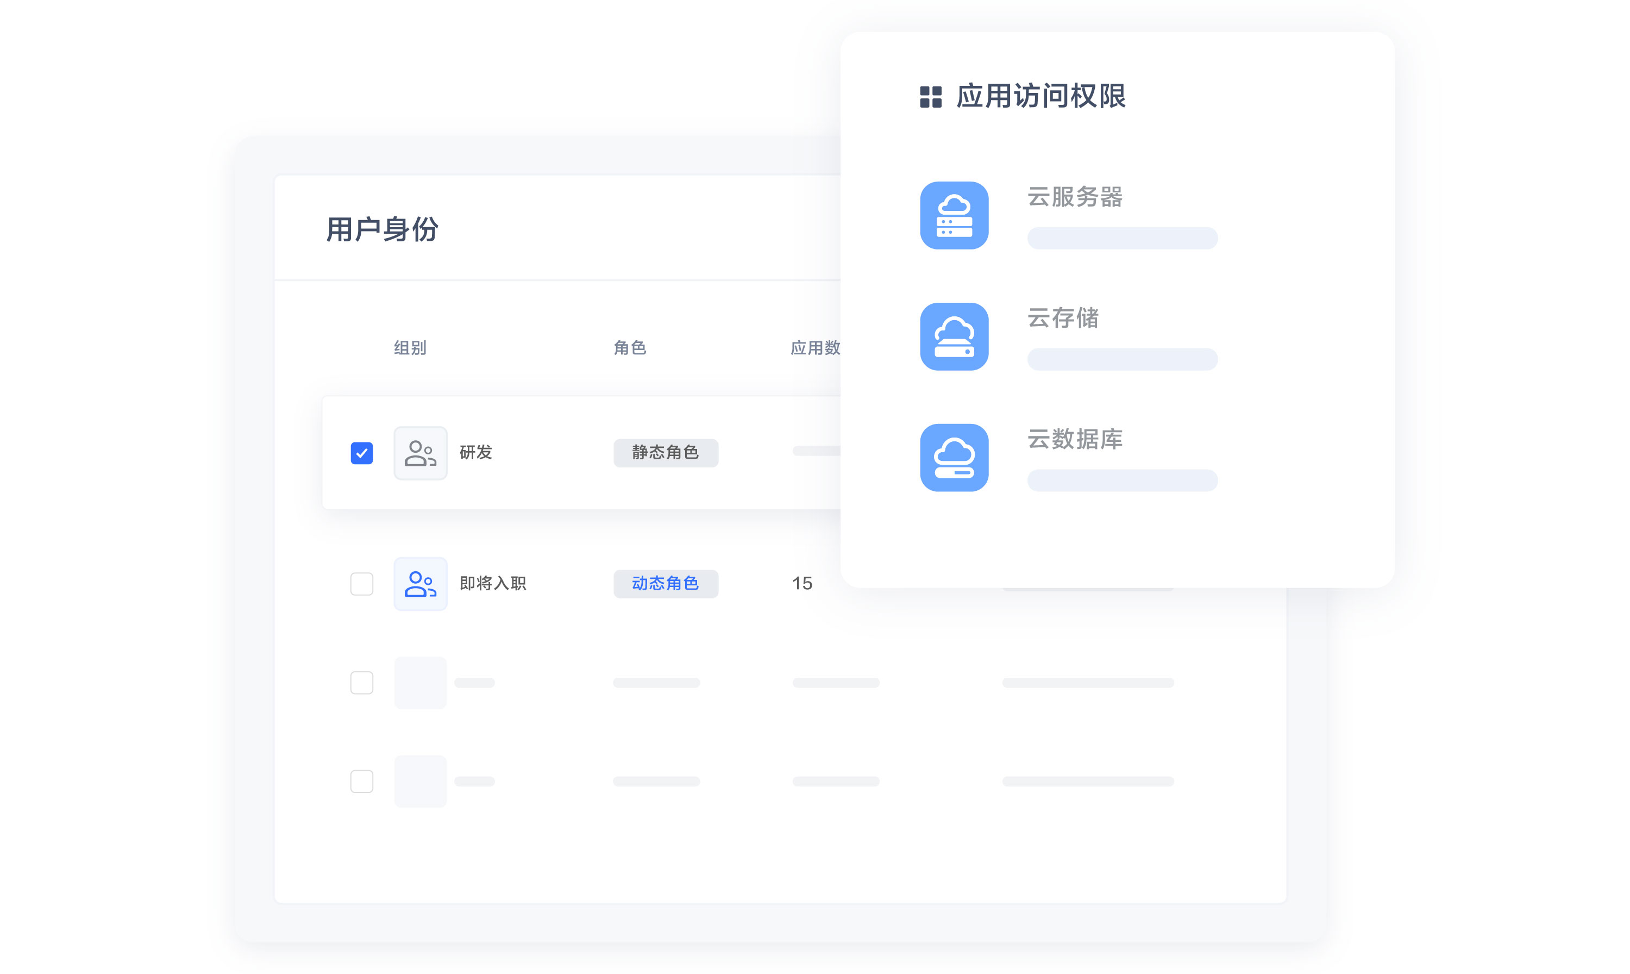Click the 动态角色 role tag
Image resolution: width=1630 pixels, height=974 pixels.
point(666,584)
